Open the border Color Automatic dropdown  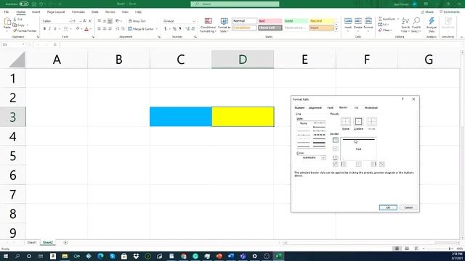[323, 158]
